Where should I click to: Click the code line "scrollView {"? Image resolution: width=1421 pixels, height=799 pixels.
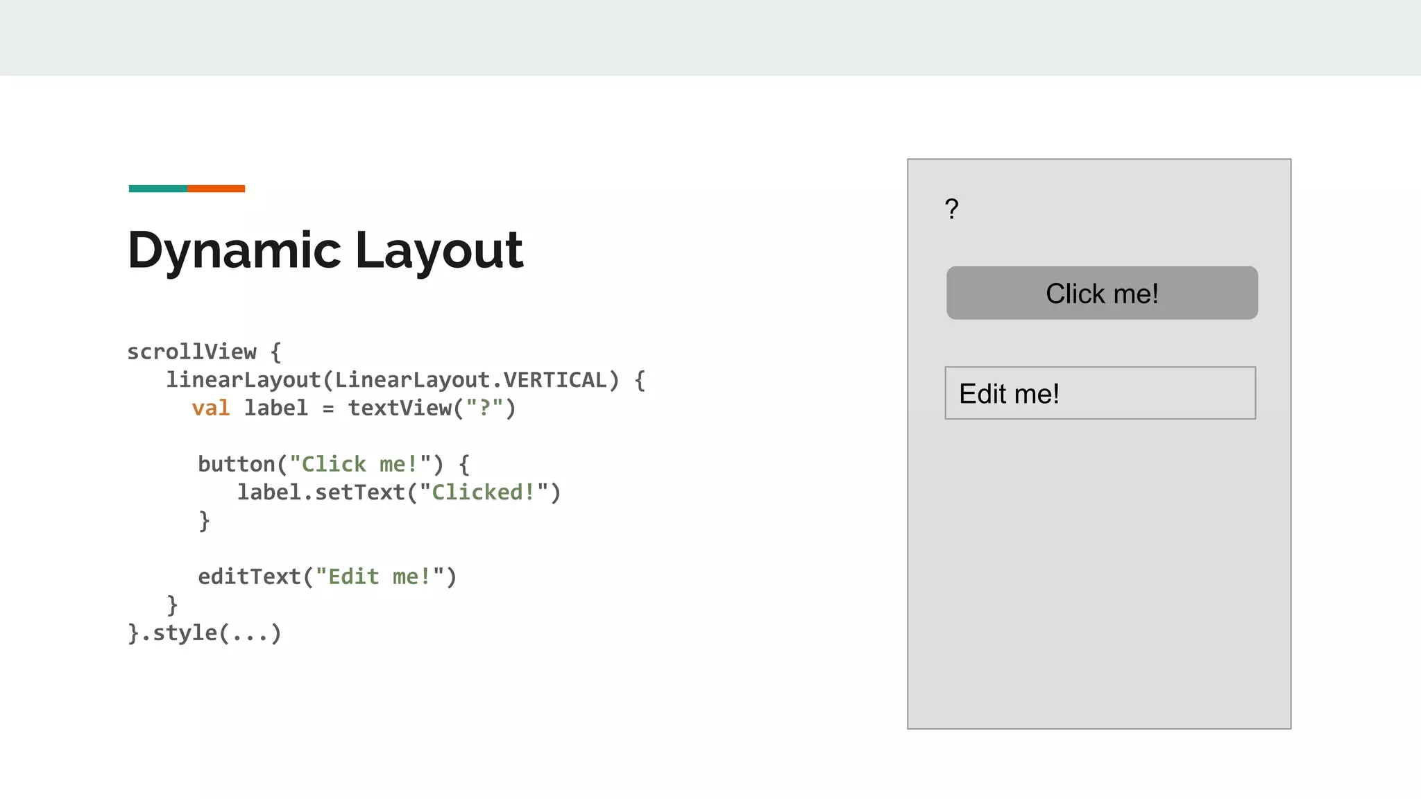pos(205,352)
